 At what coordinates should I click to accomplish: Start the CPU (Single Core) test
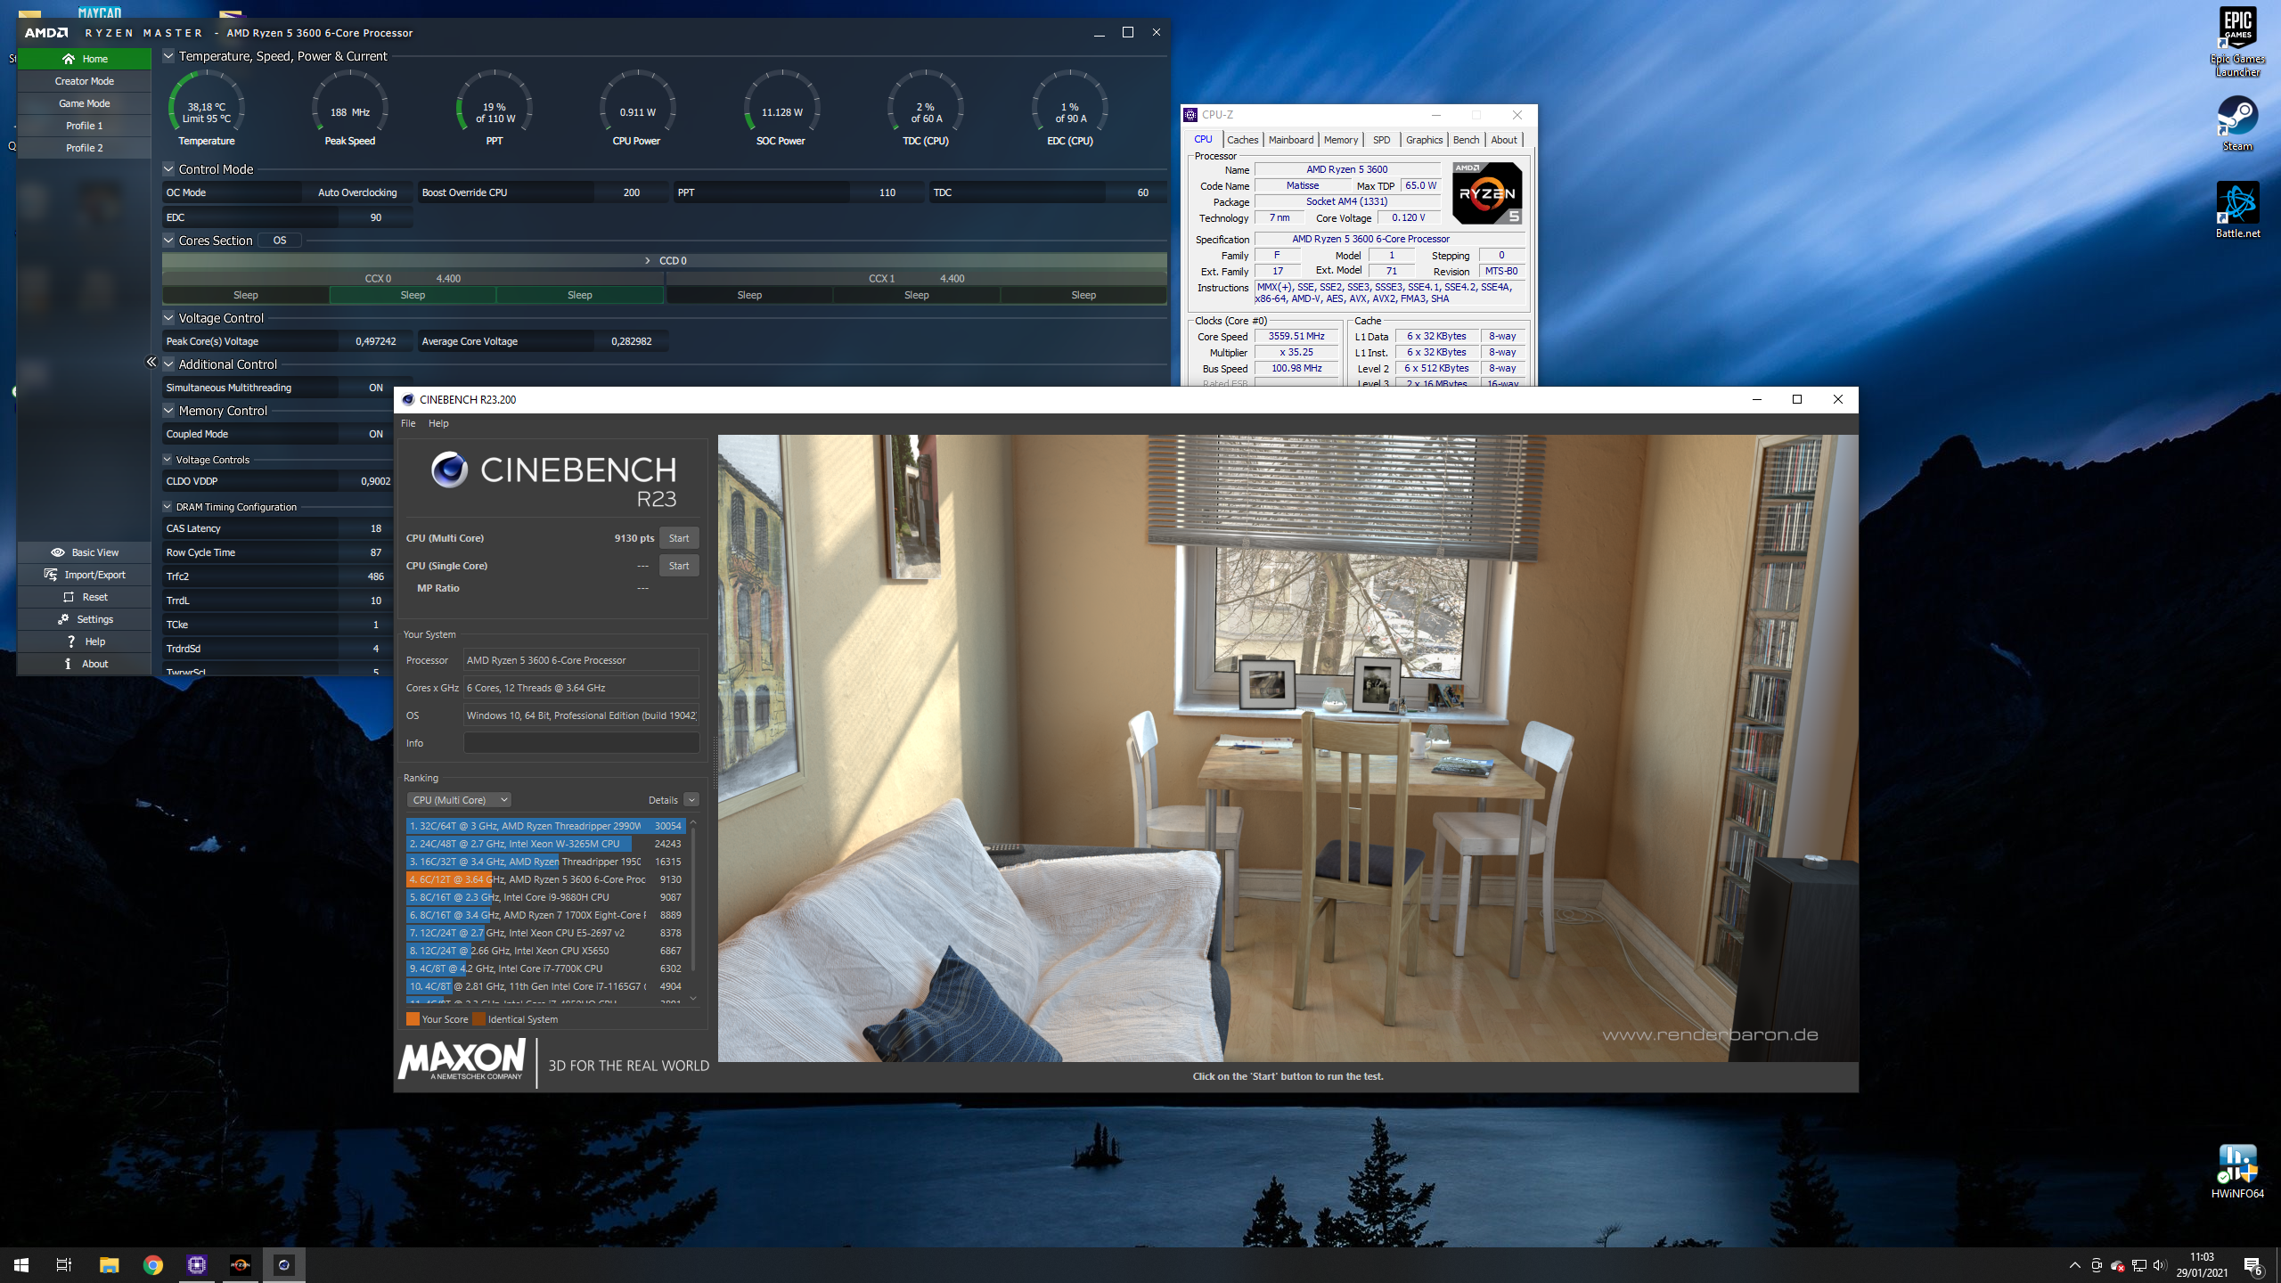[x=679, y=566]
